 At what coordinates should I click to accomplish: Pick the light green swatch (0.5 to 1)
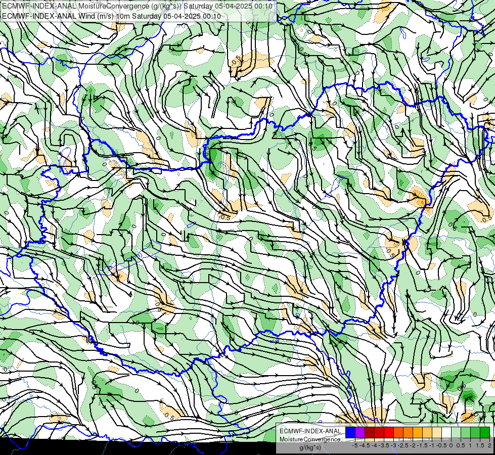tap(466, 432)
